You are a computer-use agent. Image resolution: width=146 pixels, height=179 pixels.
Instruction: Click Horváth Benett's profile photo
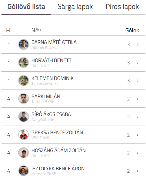click(23, 62)
